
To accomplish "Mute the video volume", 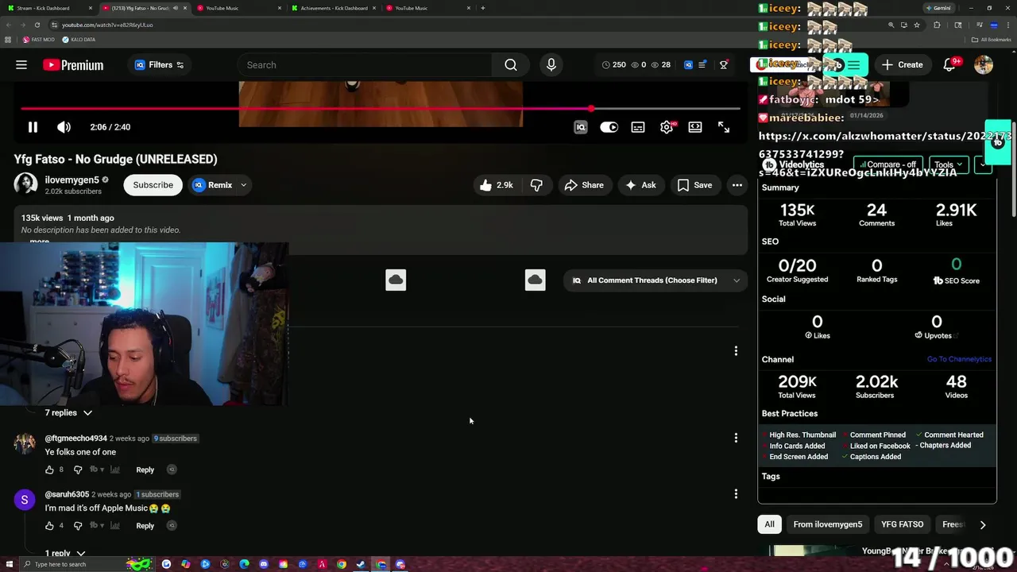I will pos(64,127).
